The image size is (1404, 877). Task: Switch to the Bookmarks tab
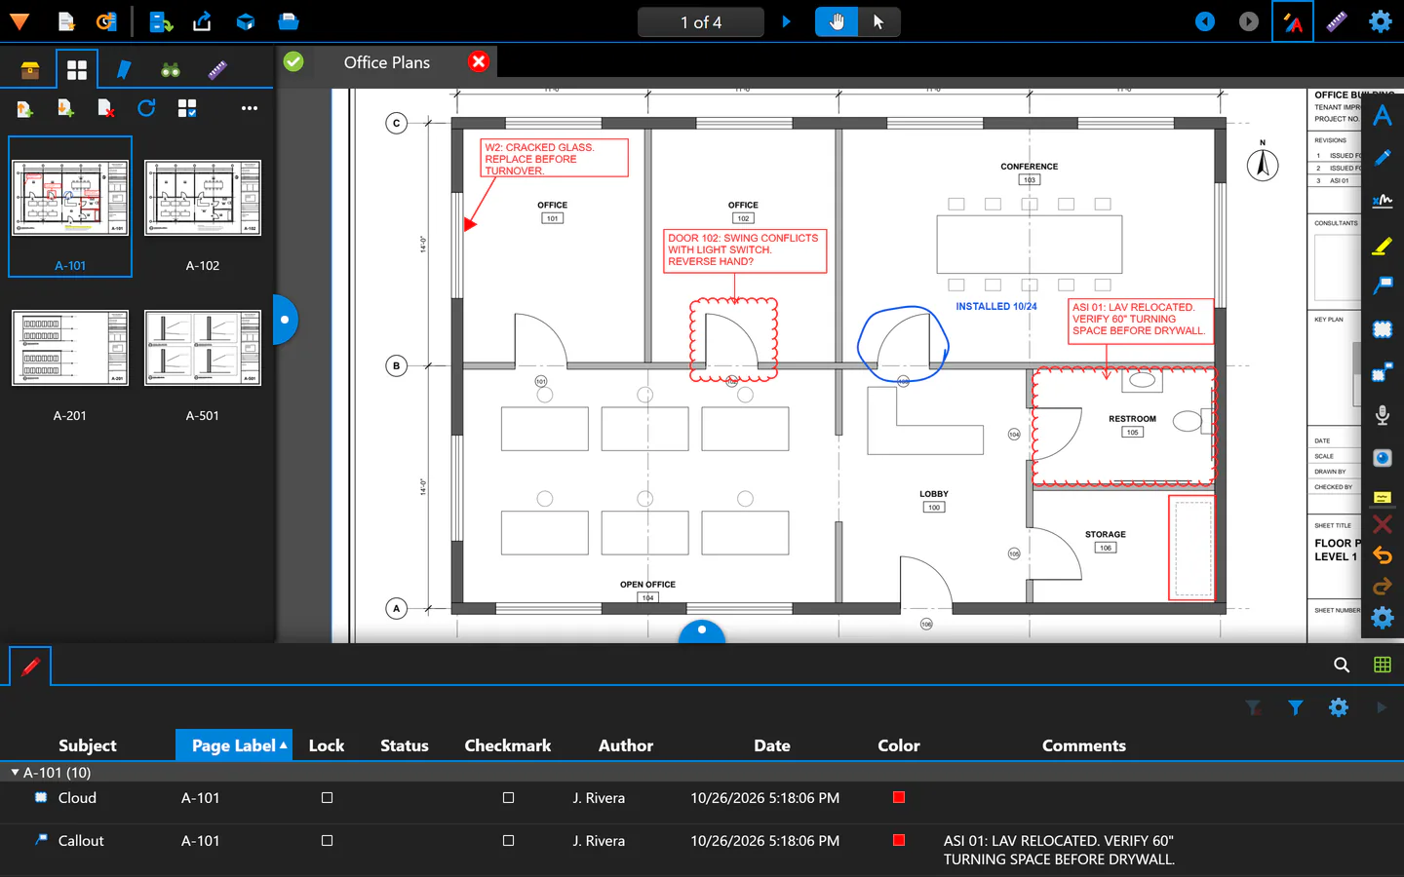pyautogui.click(x=124, y=69)
